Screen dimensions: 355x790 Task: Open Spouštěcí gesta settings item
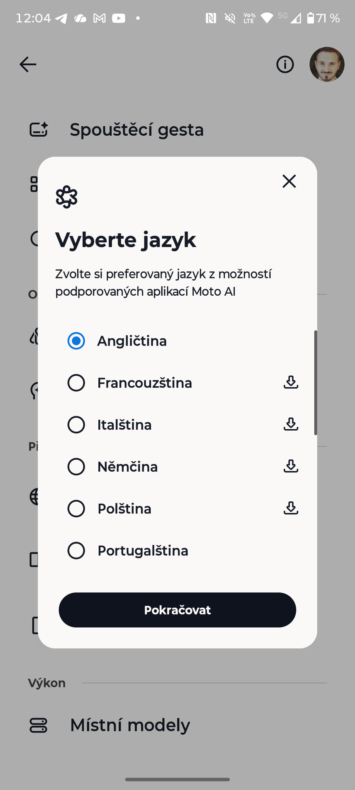click(x=136, y=130)
